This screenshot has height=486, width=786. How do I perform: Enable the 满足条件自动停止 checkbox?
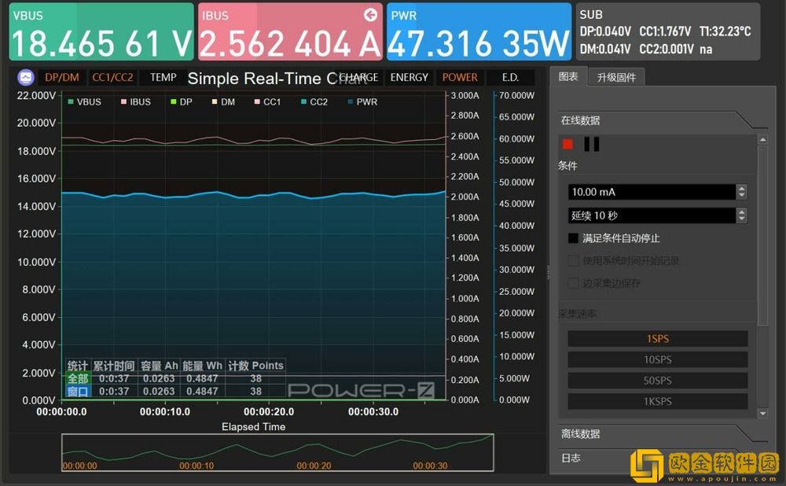click(x=573, y=238)
